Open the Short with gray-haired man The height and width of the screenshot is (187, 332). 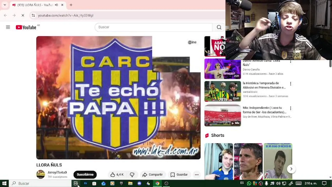tap(248, 161)
